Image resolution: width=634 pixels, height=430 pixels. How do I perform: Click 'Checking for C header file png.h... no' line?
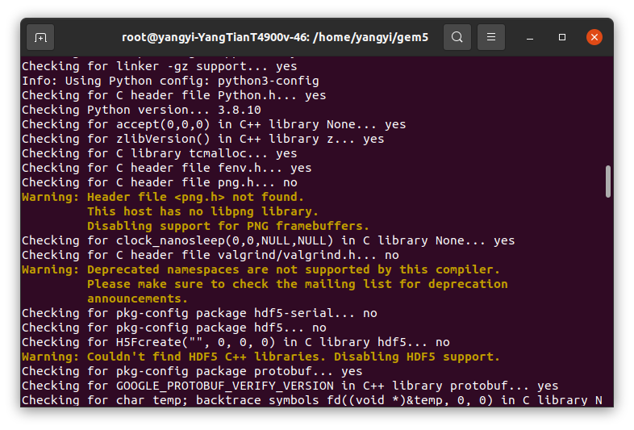[160, 183]
